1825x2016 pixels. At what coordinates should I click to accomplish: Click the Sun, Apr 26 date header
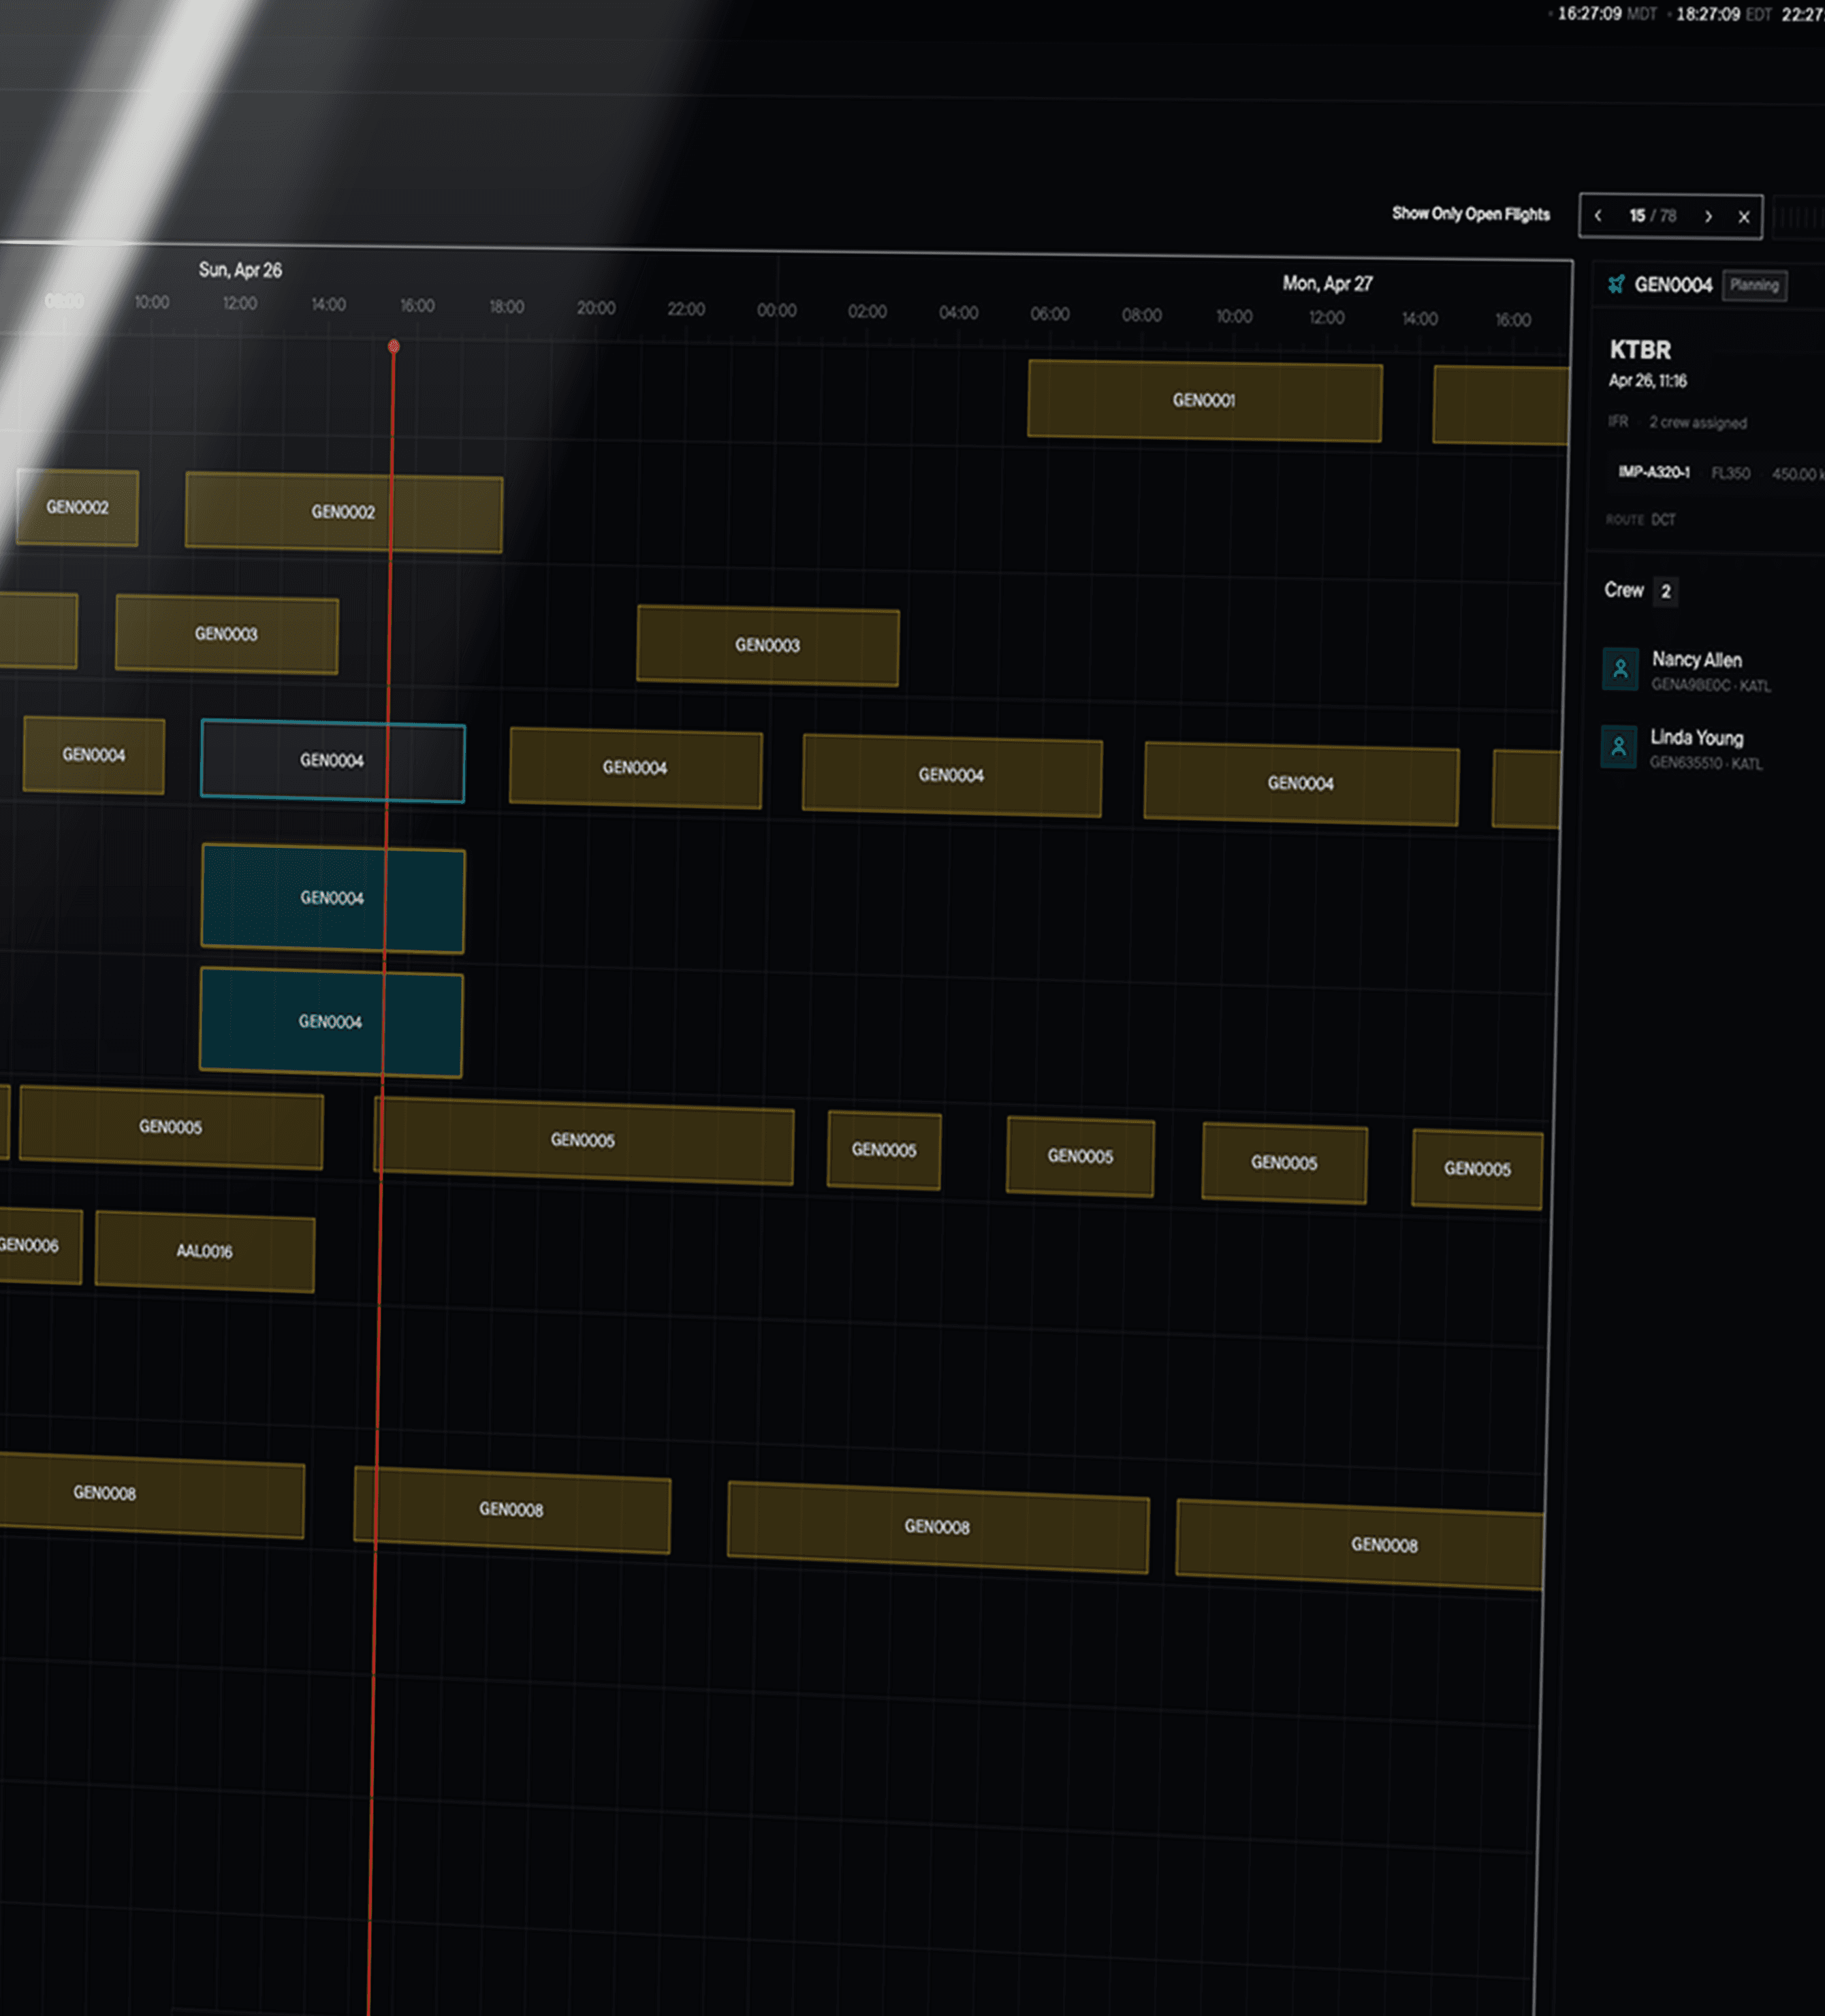coord(240,270)
